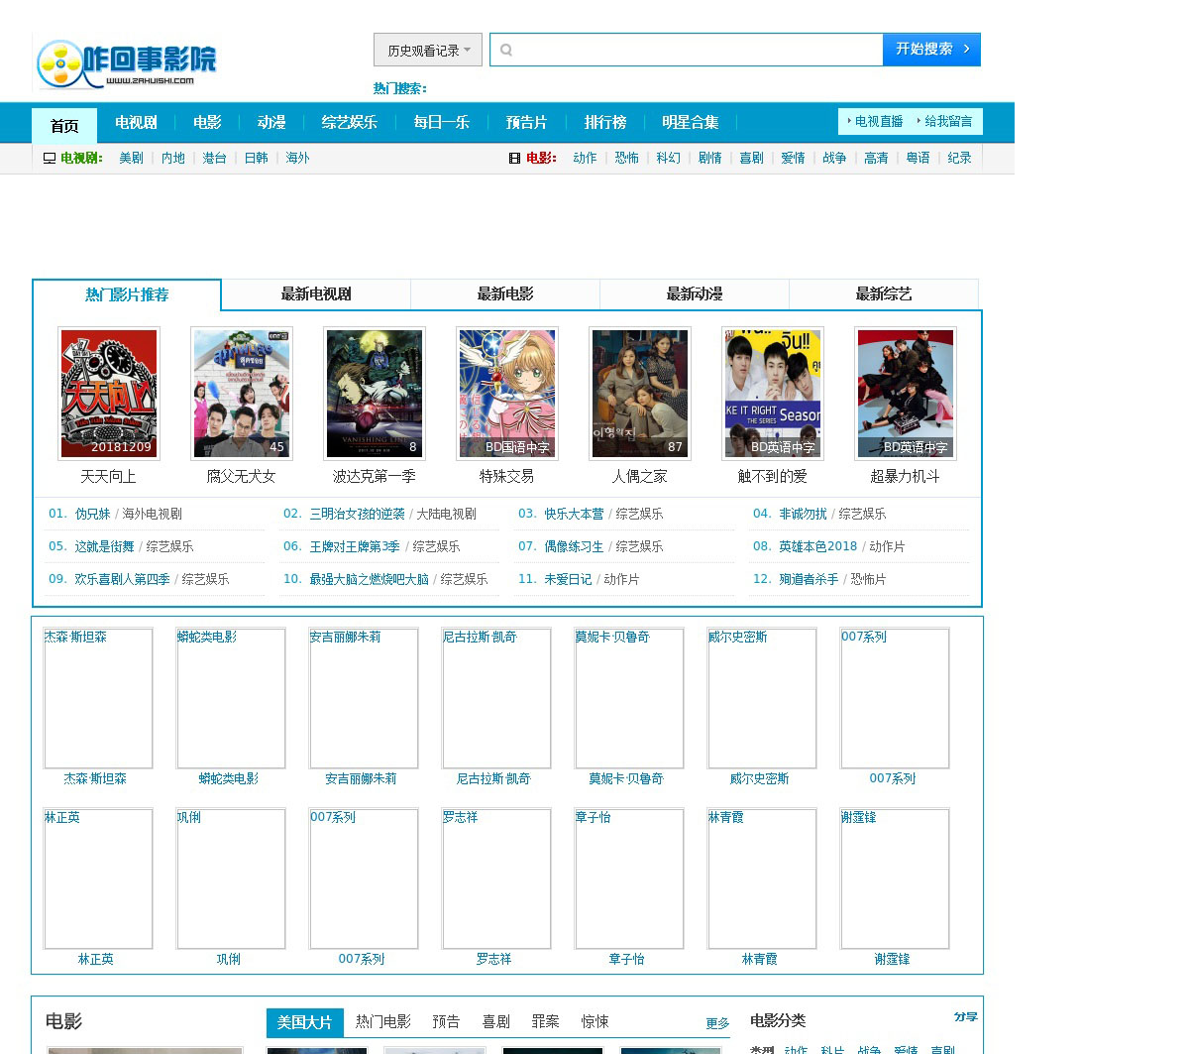Open 伪兄妹 in the ranking list
Viewport: 1189px width, 1054px height.
click(92, 514)
